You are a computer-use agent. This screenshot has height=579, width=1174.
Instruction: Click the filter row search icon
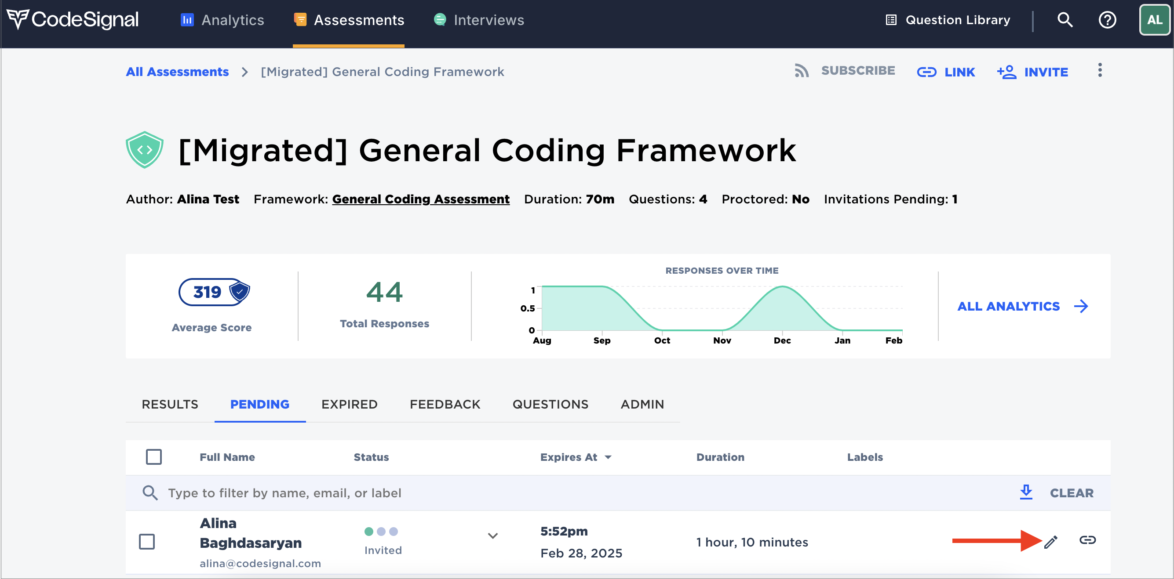click(x=150, y=492)
